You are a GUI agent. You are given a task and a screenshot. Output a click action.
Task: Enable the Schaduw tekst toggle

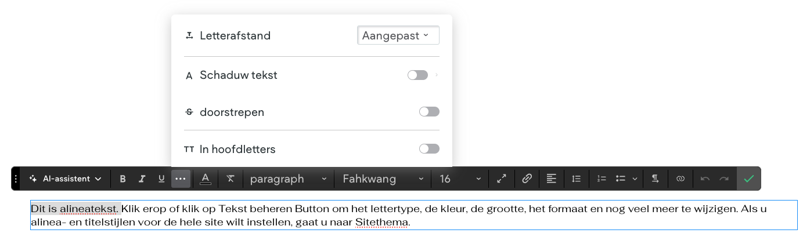point(417,75)
